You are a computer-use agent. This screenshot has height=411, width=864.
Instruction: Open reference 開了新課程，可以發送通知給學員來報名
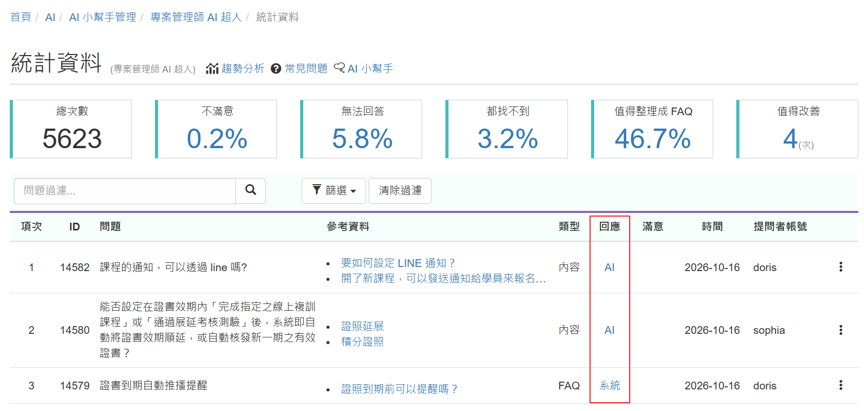click(x=443, y=278)
